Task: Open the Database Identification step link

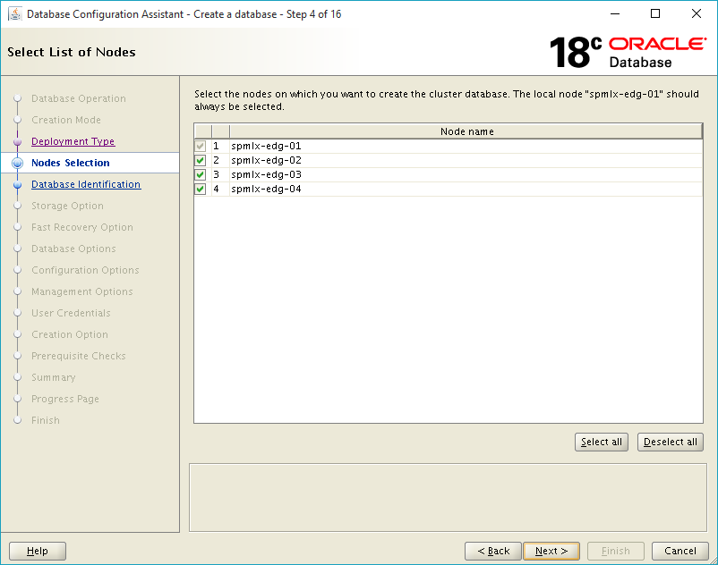Action: 86,184
